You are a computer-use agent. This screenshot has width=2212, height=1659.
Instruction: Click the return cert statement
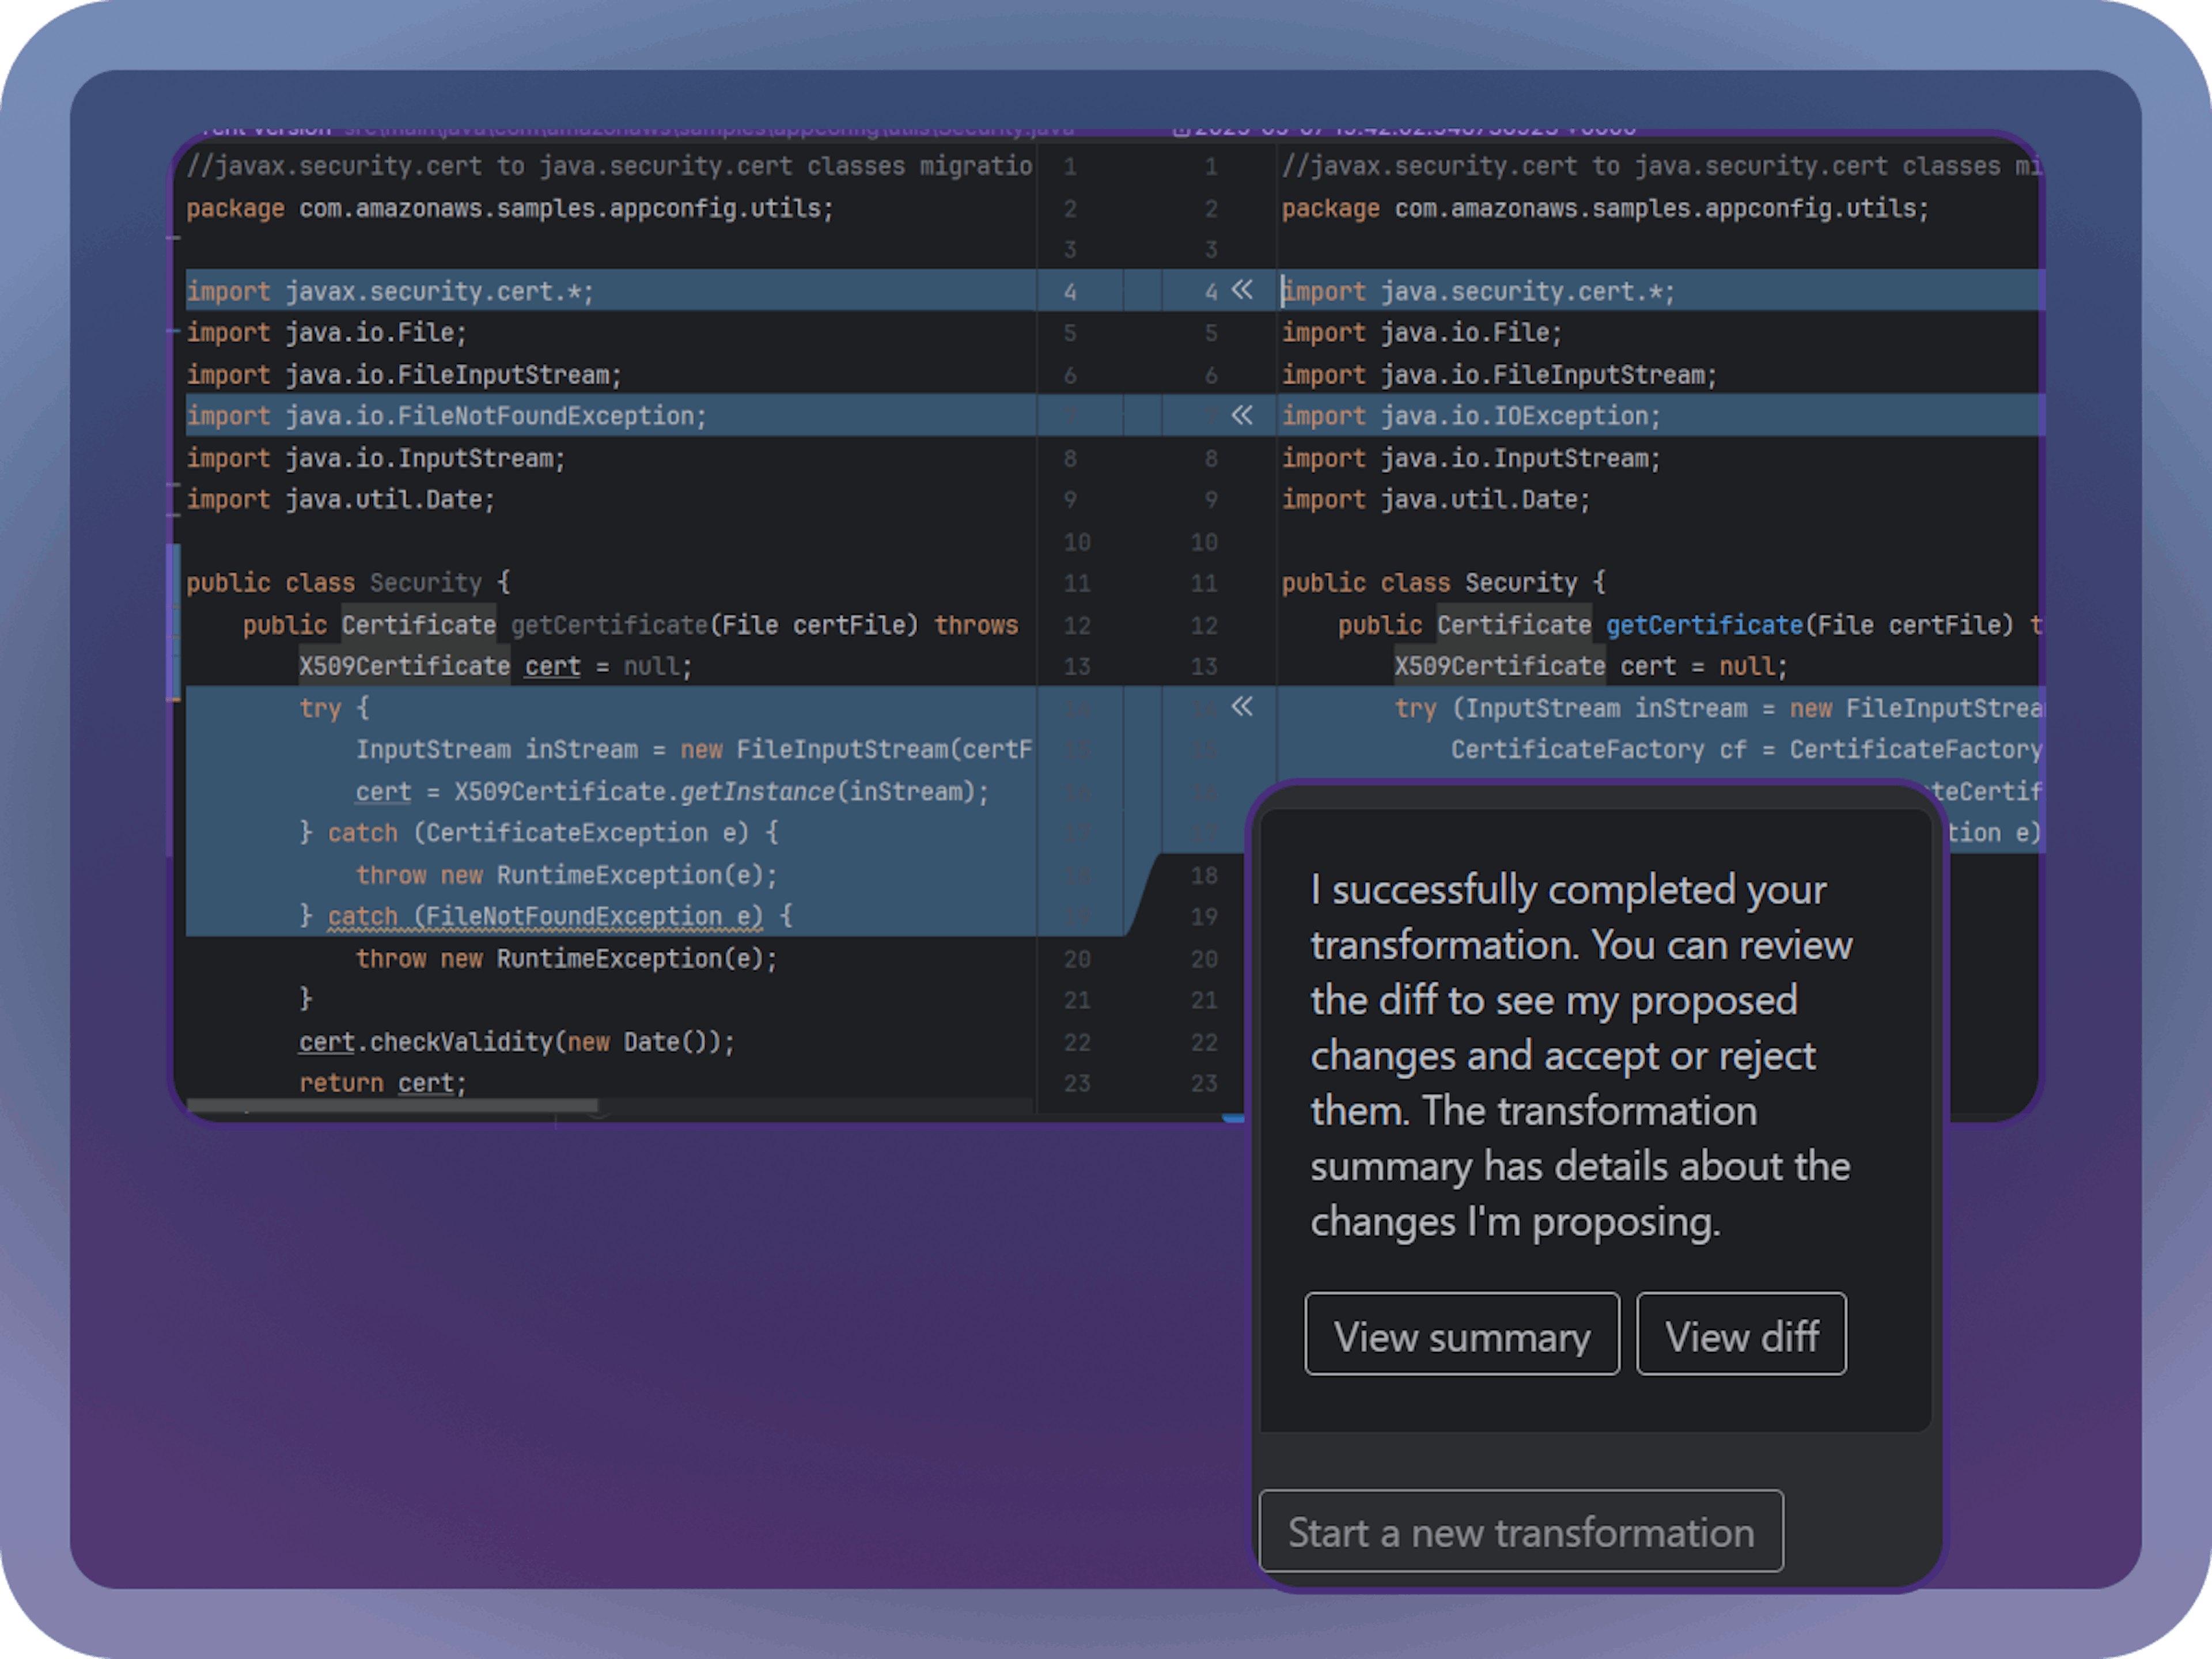pyautogui.click(x=382, y=1083)
